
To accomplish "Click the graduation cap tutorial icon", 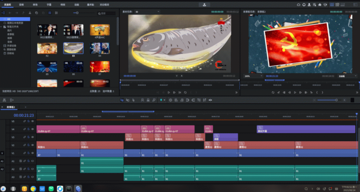I will (x=325, y=5).
